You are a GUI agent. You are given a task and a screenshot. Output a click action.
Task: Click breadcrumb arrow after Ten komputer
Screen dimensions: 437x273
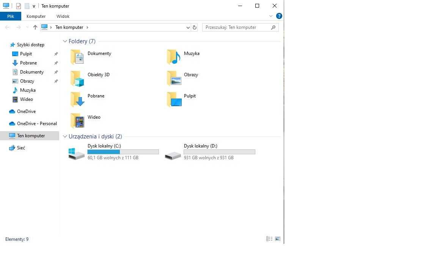(x=87, y=27)
